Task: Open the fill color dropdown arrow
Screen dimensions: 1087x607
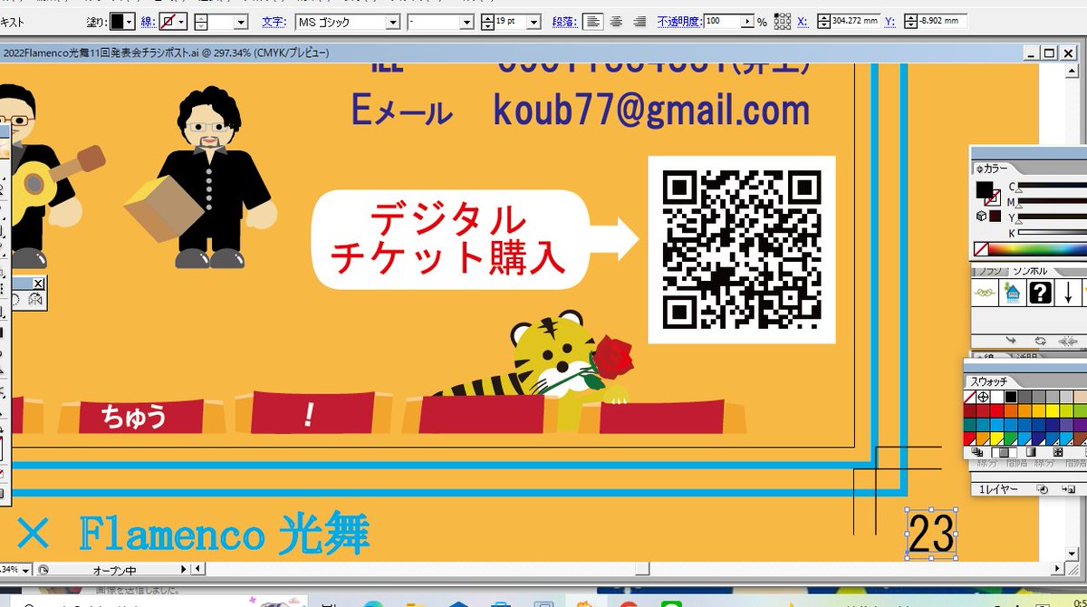Action: [x=130, y=21]
